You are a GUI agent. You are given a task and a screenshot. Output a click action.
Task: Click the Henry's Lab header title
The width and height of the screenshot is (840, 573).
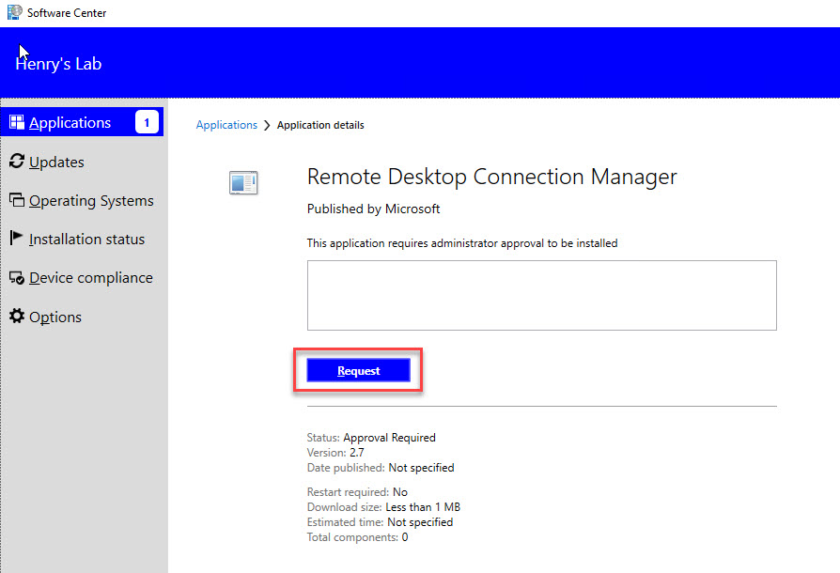coord(58,65)
